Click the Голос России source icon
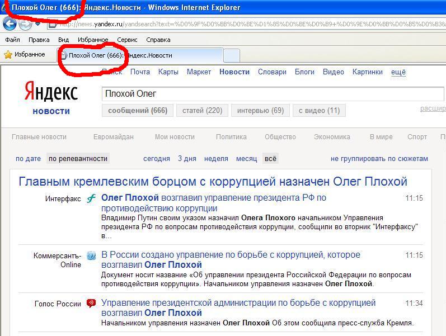This screenshot has width=446, height=336. point(91,304)
